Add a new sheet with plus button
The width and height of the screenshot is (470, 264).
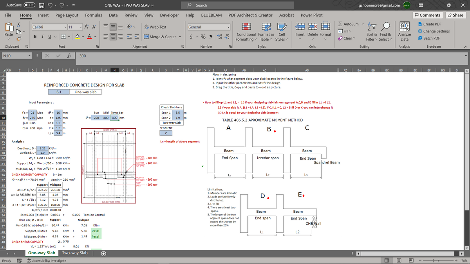tap(103, 253)
